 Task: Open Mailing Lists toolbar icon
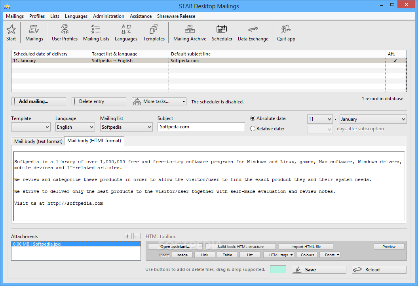tap(96, 29)
